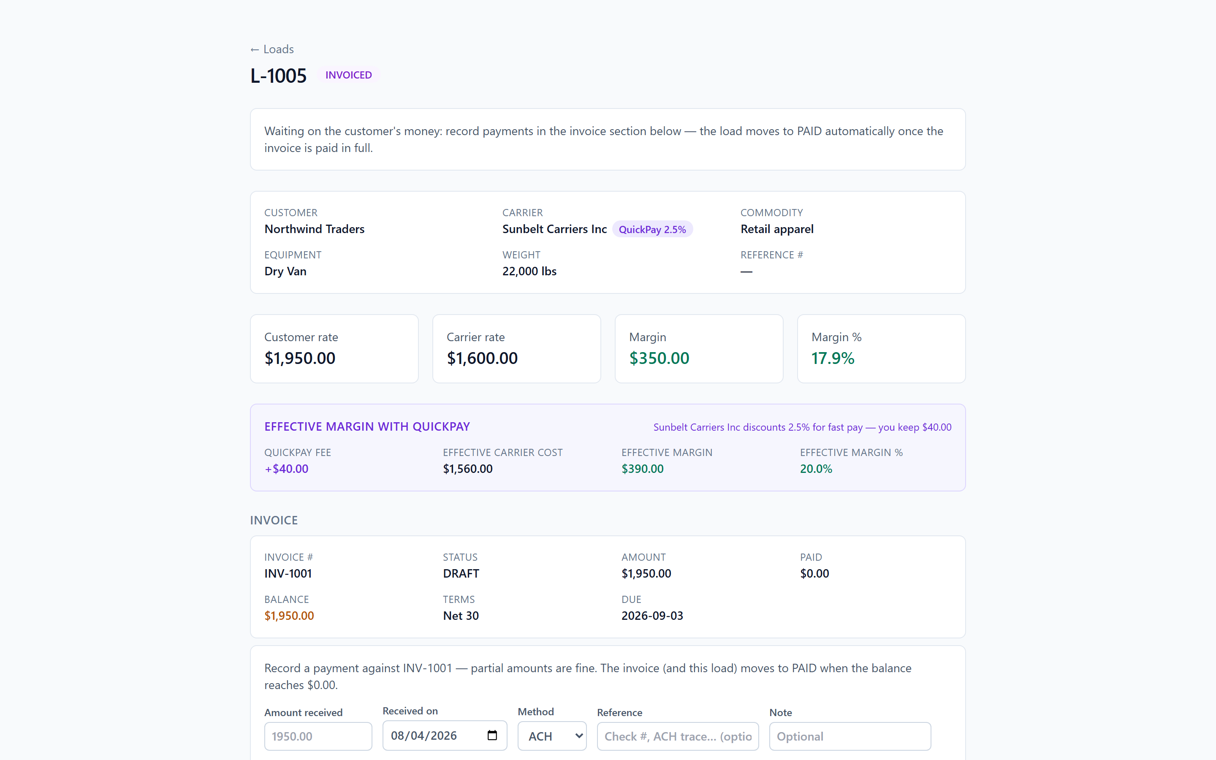Click the QuickPay fee +$40.00 value

[286, 469]
